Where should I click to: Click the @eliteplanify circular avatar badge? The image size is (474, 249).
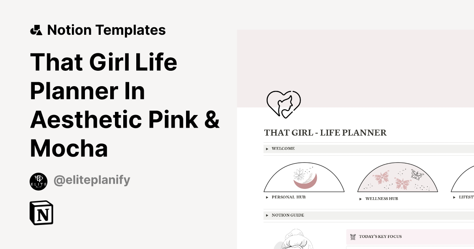pyautogui.click(x=38, y=180)
